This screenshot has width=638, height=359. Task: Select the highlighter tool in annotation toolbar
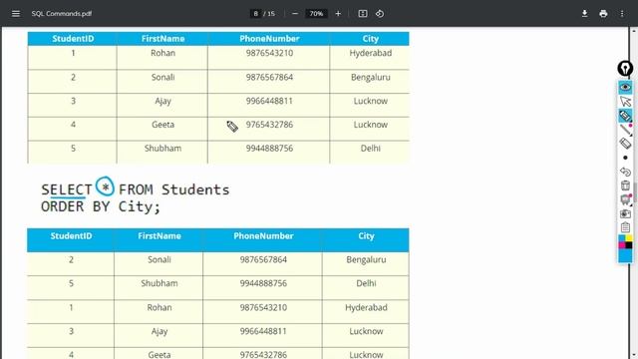[625, 116]
